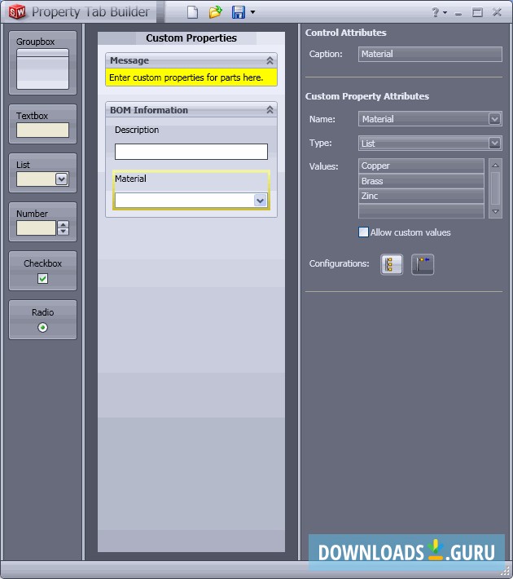Click the show on Configurations tab icon
The width and height of the screenshot is (513, 579).
(392, 264)
